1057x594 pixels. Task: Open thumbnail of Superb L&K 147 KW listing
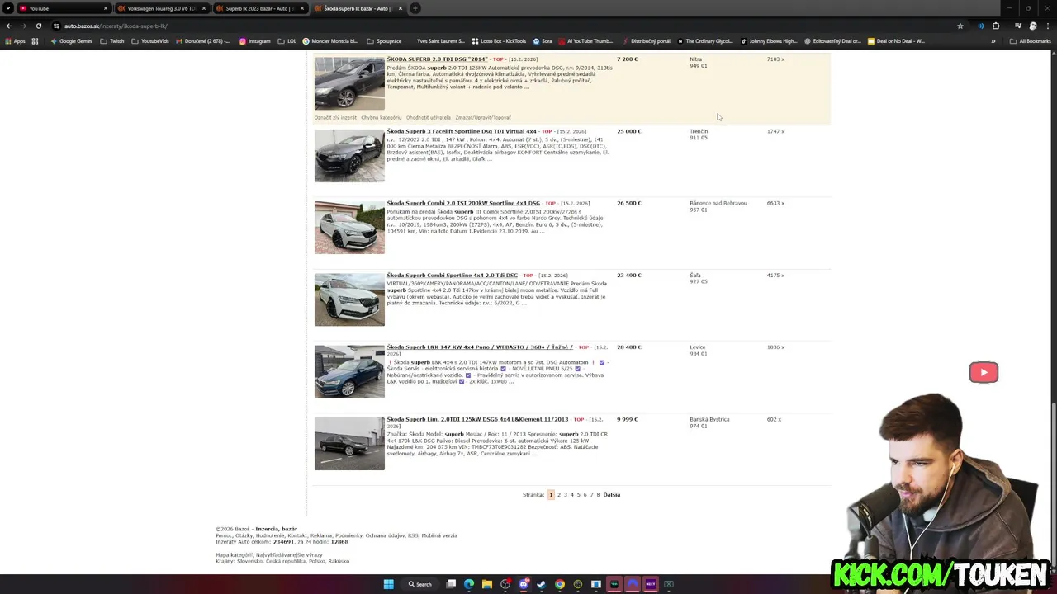[x=349, y=371]
